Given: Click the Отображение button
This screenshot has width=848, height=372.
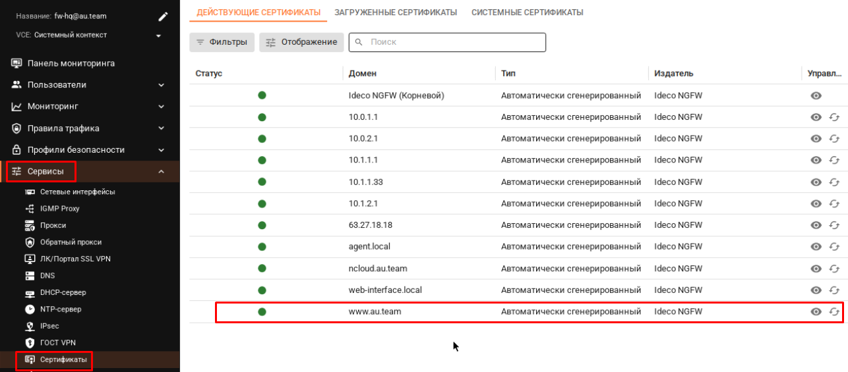Looking at the screenshot, I should pyautogui.click(x=301, y=42).
